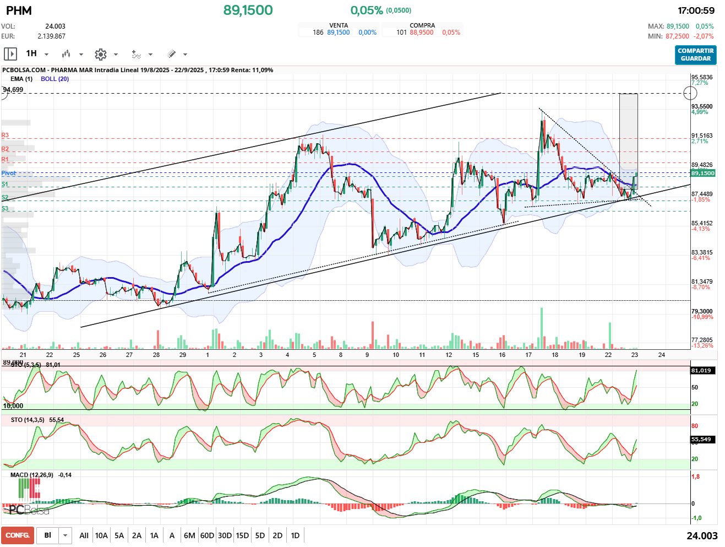The width and height of the screenshot is (725, 547).
Task: Click the EMA (1) indicator label
Action: tap(21, 79)
